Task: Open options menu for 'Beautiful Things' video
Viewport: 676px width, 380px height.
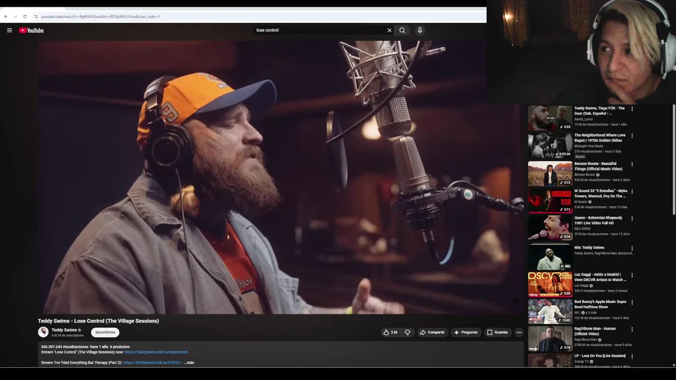Action: tap(632, 165)
